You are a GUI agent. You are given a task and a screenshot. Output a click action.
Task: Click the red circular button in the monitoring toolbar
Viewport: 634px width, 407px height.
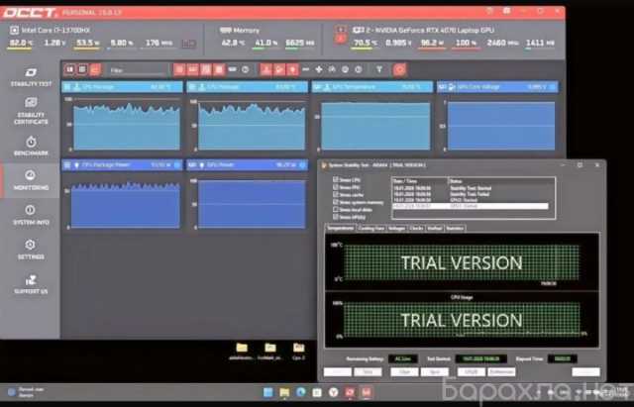(x=399, y=70)
